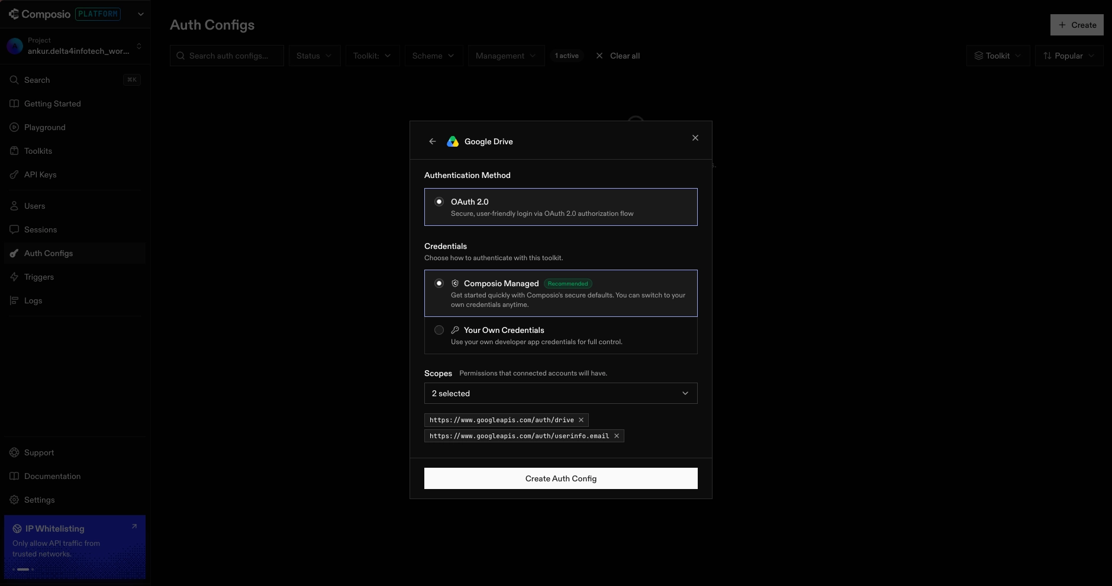Screen dimensions: 1112x586
Task: Click the Composio logo icon
Action: pyautogui.click(x=14, y=14)
